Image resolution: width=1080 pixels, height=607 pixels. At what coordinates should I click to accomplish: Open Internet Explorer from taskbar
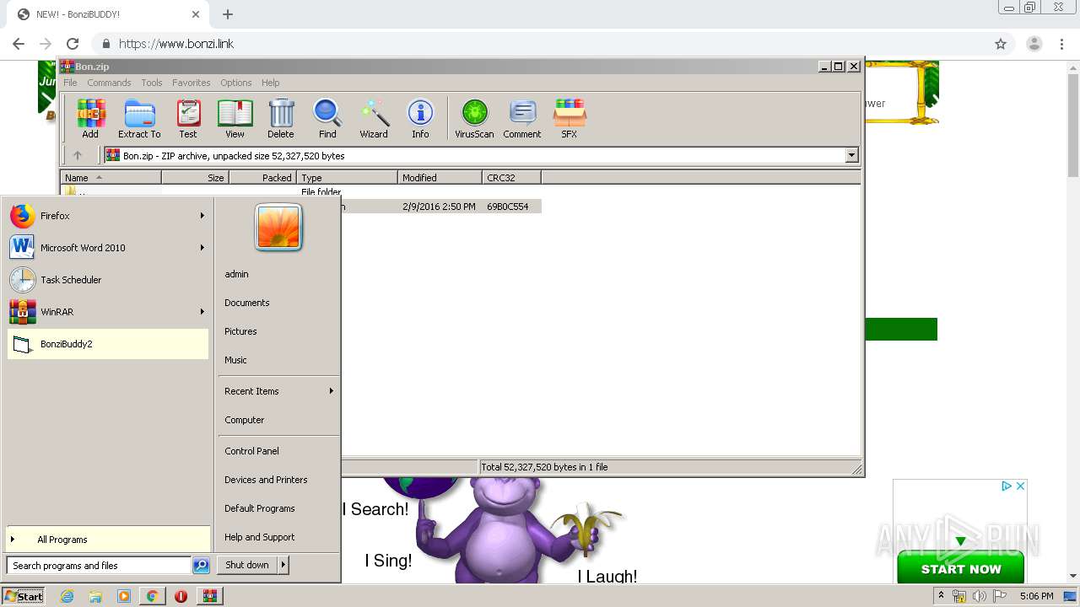67,596
